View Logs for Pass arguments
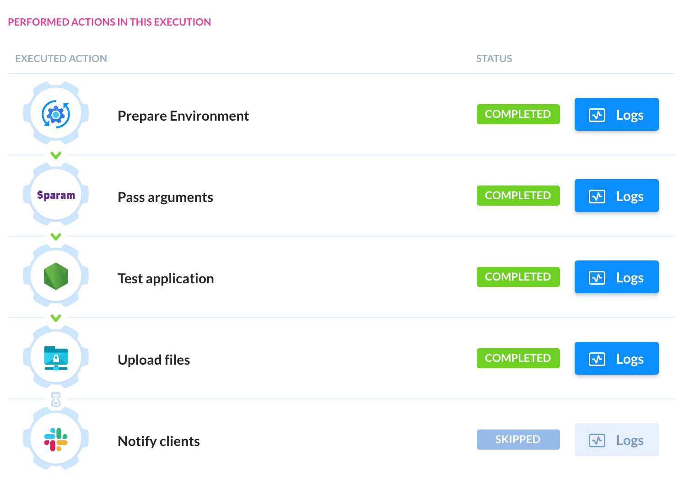Image resolution: width=684 pixels, height=488 pixels. [616, 196]
